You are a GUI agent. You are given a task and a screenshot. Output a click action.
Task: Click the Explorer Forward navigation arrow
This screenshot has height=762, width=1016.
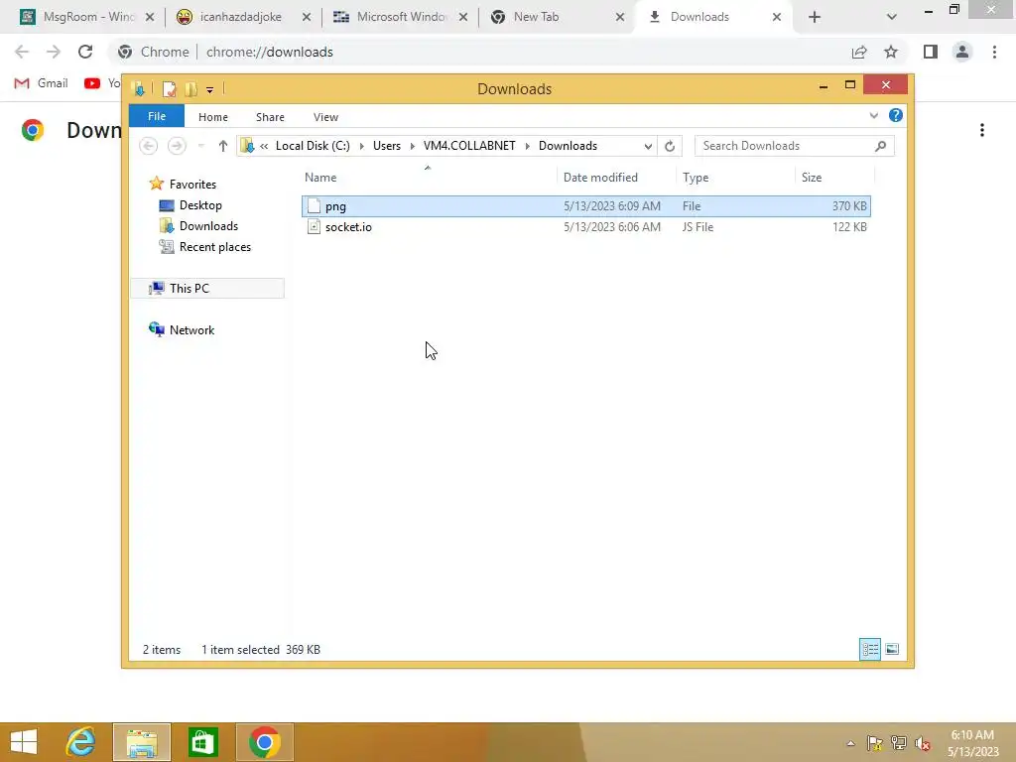tap(177, 146)
